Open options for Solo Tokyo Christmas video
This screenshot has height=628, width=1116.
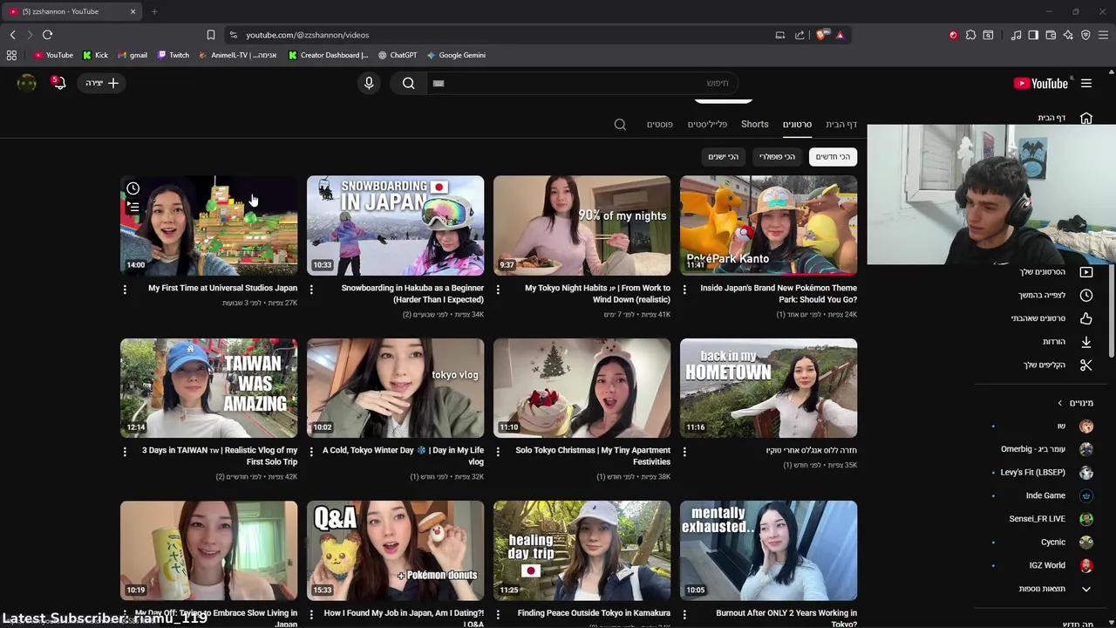tap(498, 452)
